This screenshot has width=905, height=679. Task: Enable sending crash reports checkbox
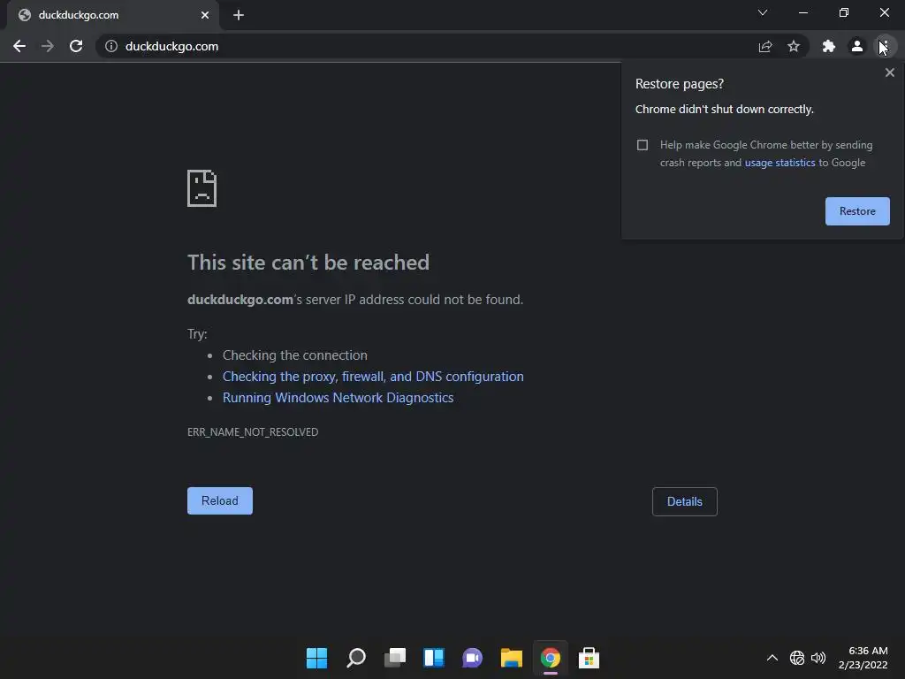(643, 145)
